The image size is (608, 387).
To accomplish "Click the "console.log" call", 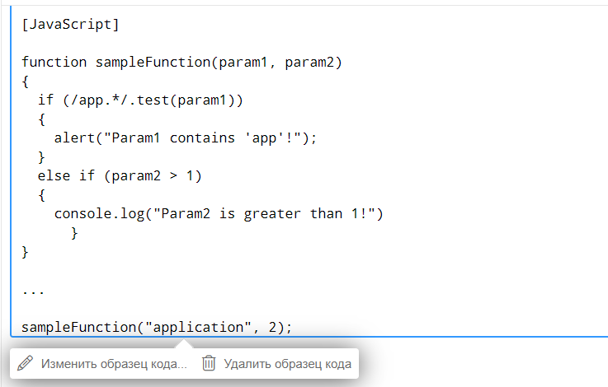I will coord(99,214).
